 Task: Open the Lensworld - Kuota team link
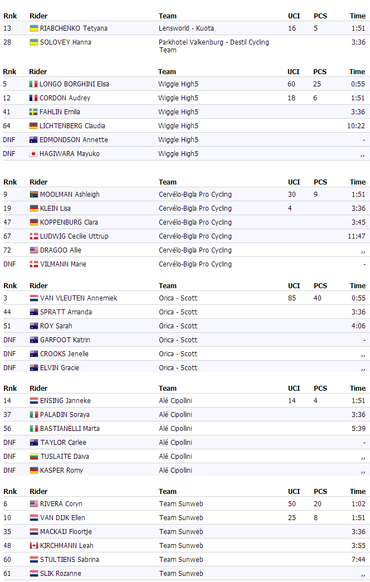[x=186, y=28]
